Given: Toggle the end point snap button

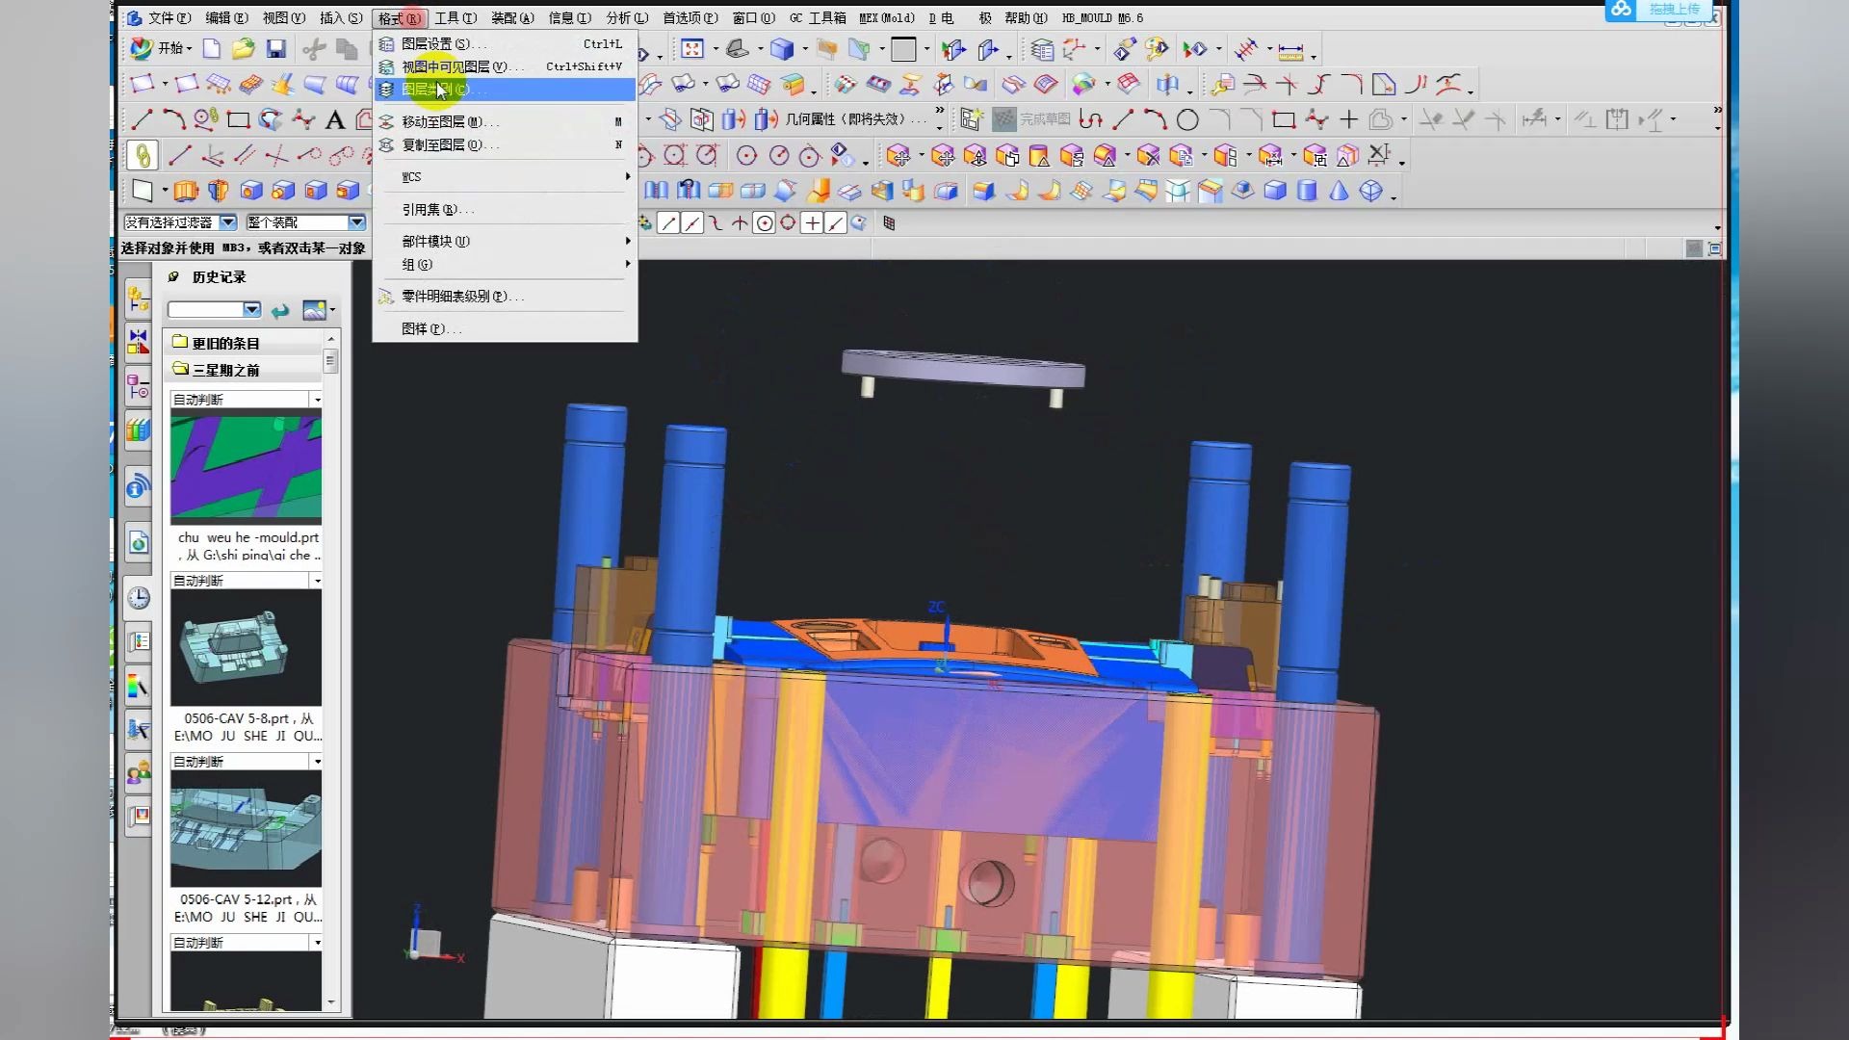Looking at the screenshot, I should pos(668,223).
